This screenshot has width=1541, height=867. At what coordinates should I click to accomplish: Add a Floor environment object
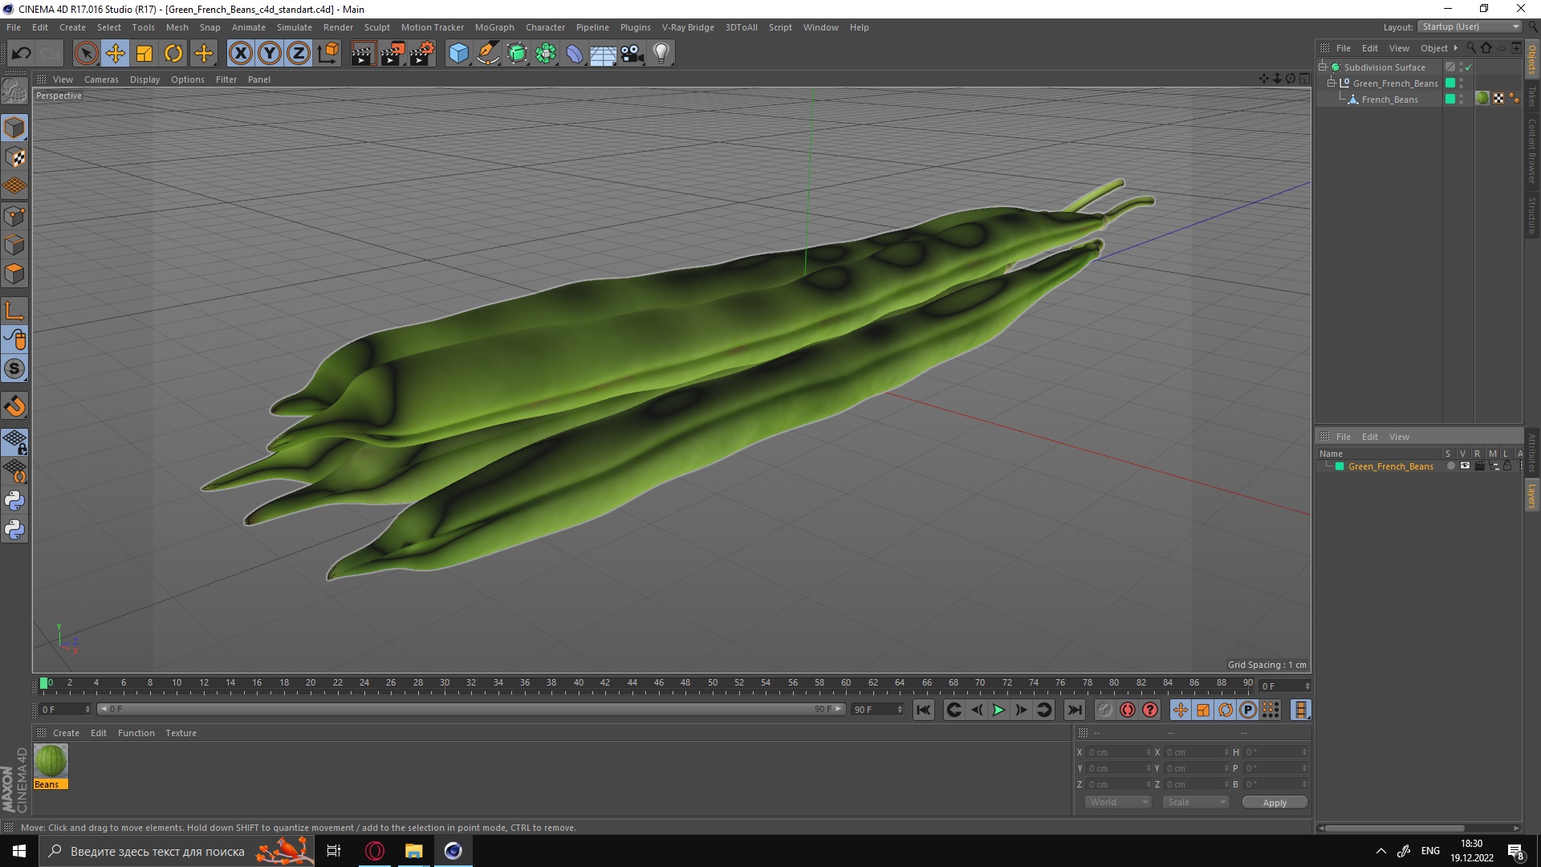point(604,54)
